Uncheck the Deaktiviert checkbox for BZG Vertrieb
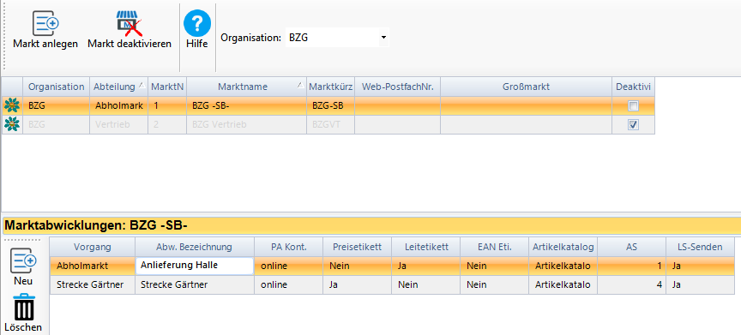Image resolution: width=741 pixels, height=335 pixels. pos(633,124)
